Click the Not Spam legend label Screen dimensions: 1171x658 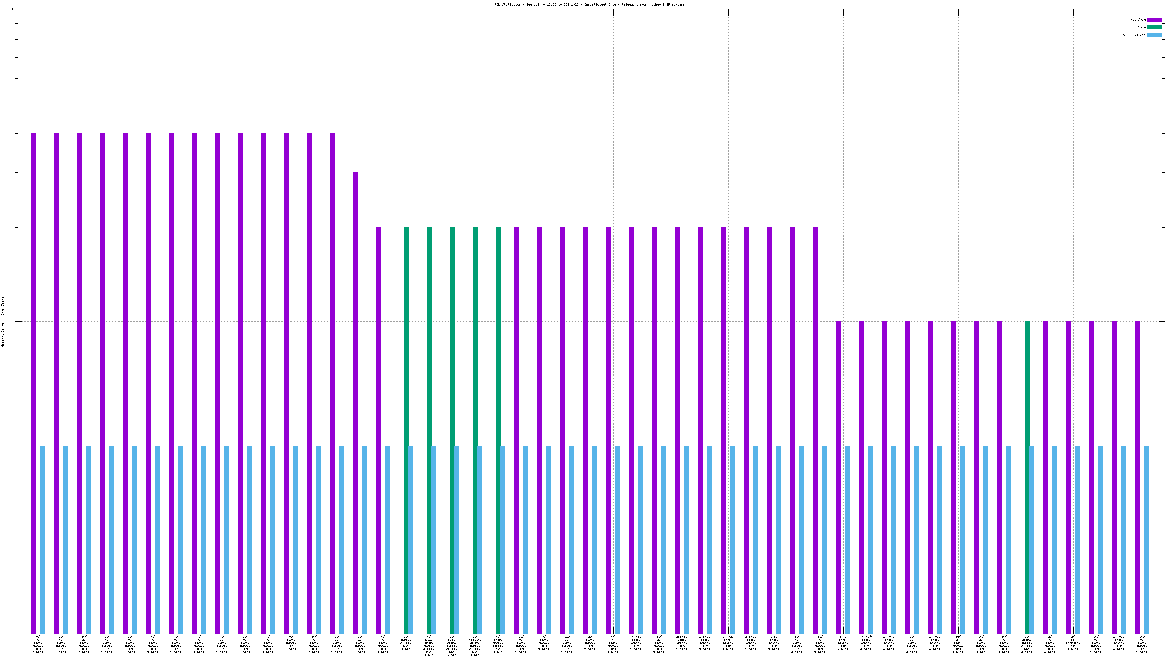tap(1138, 19)
